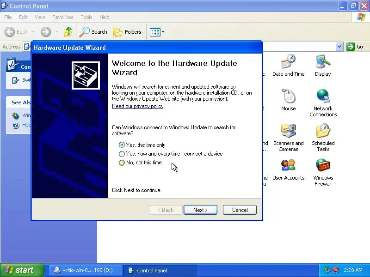This screenshot has height=277, width=370.
Task: Open the privacy policy link
Action: tap(137, 106)
